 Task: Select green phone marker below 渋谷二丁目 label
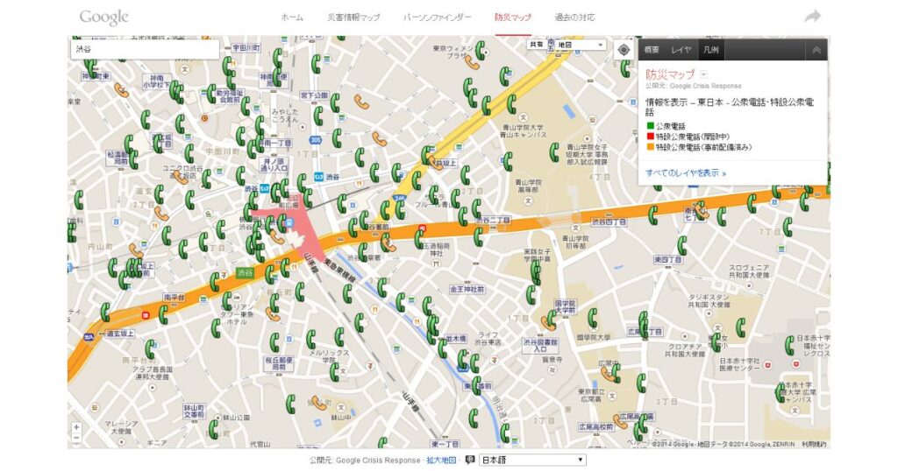[x=478, y=236]
